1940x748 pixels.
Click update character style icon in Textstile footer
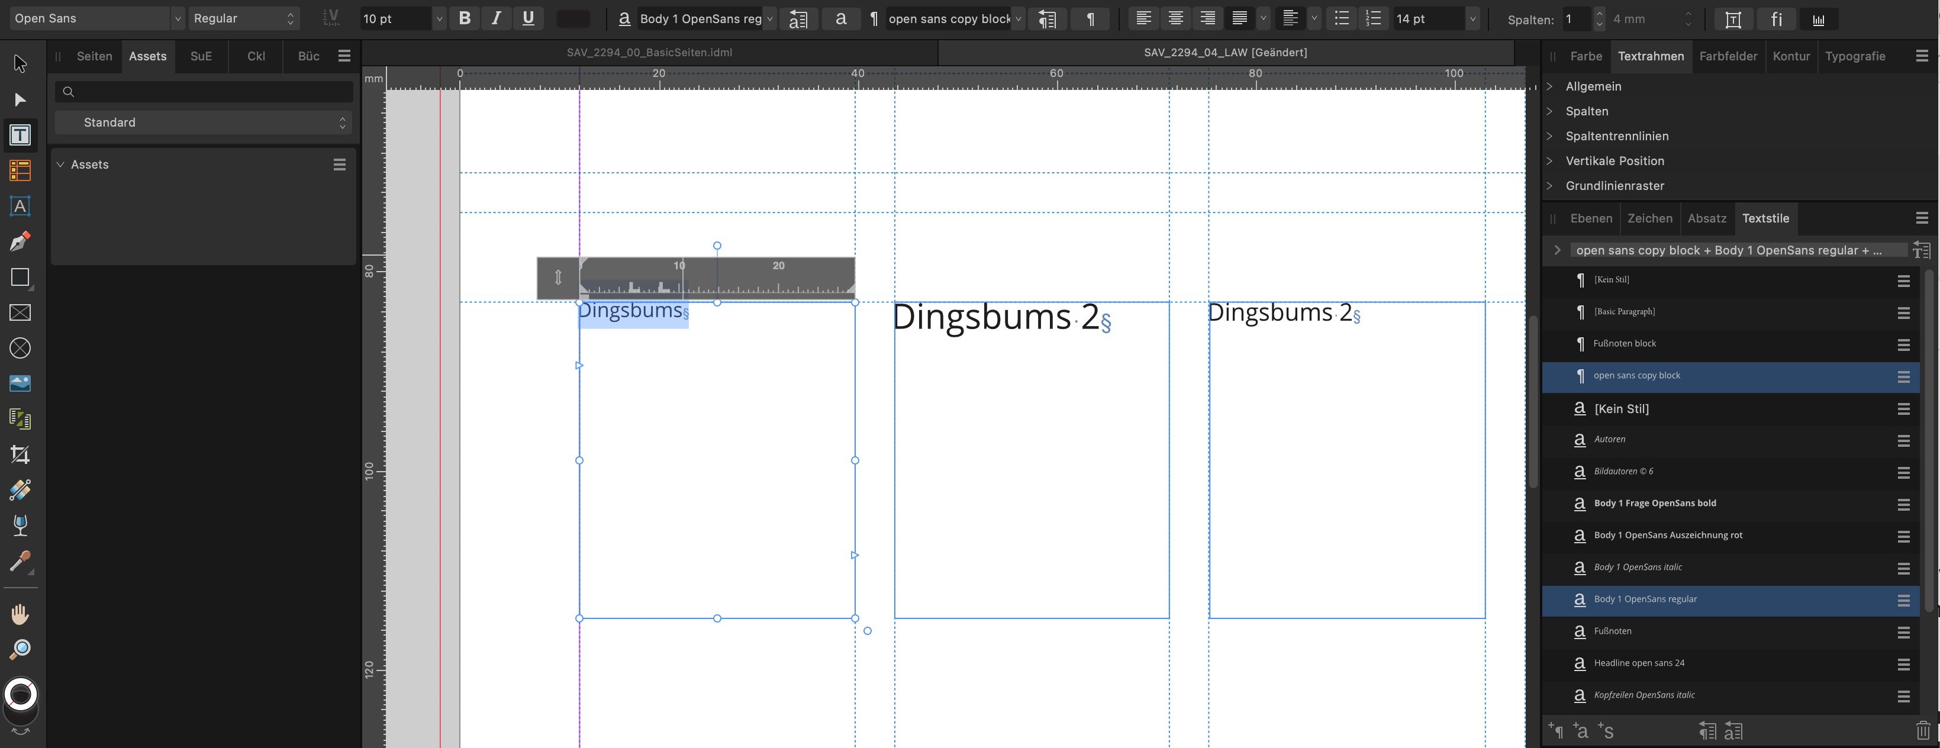click(x=1733, y=731)
